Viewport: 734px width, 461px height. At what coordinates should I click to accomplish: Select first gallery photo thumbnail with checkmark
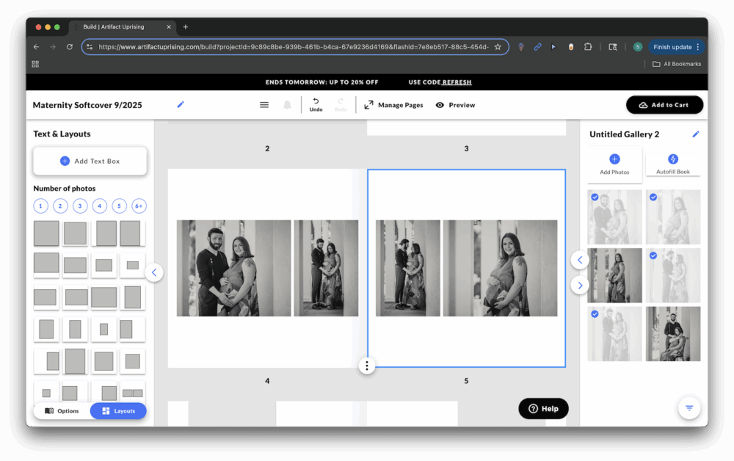click(614, 217)
